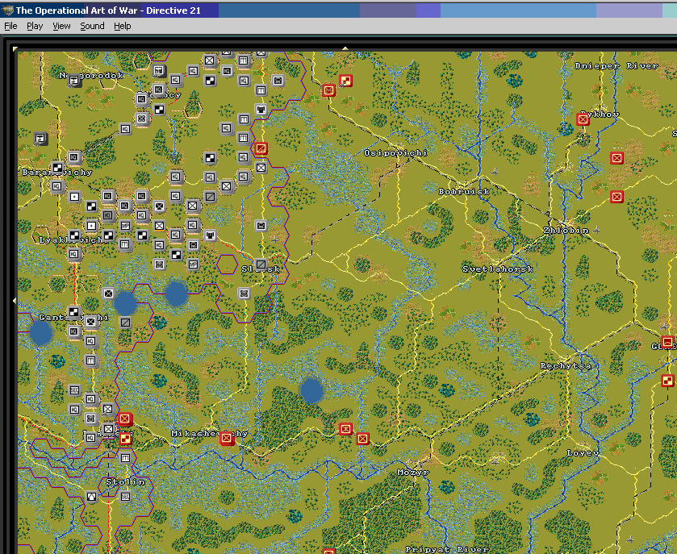Click the Mozyr town label

[413, 473]
